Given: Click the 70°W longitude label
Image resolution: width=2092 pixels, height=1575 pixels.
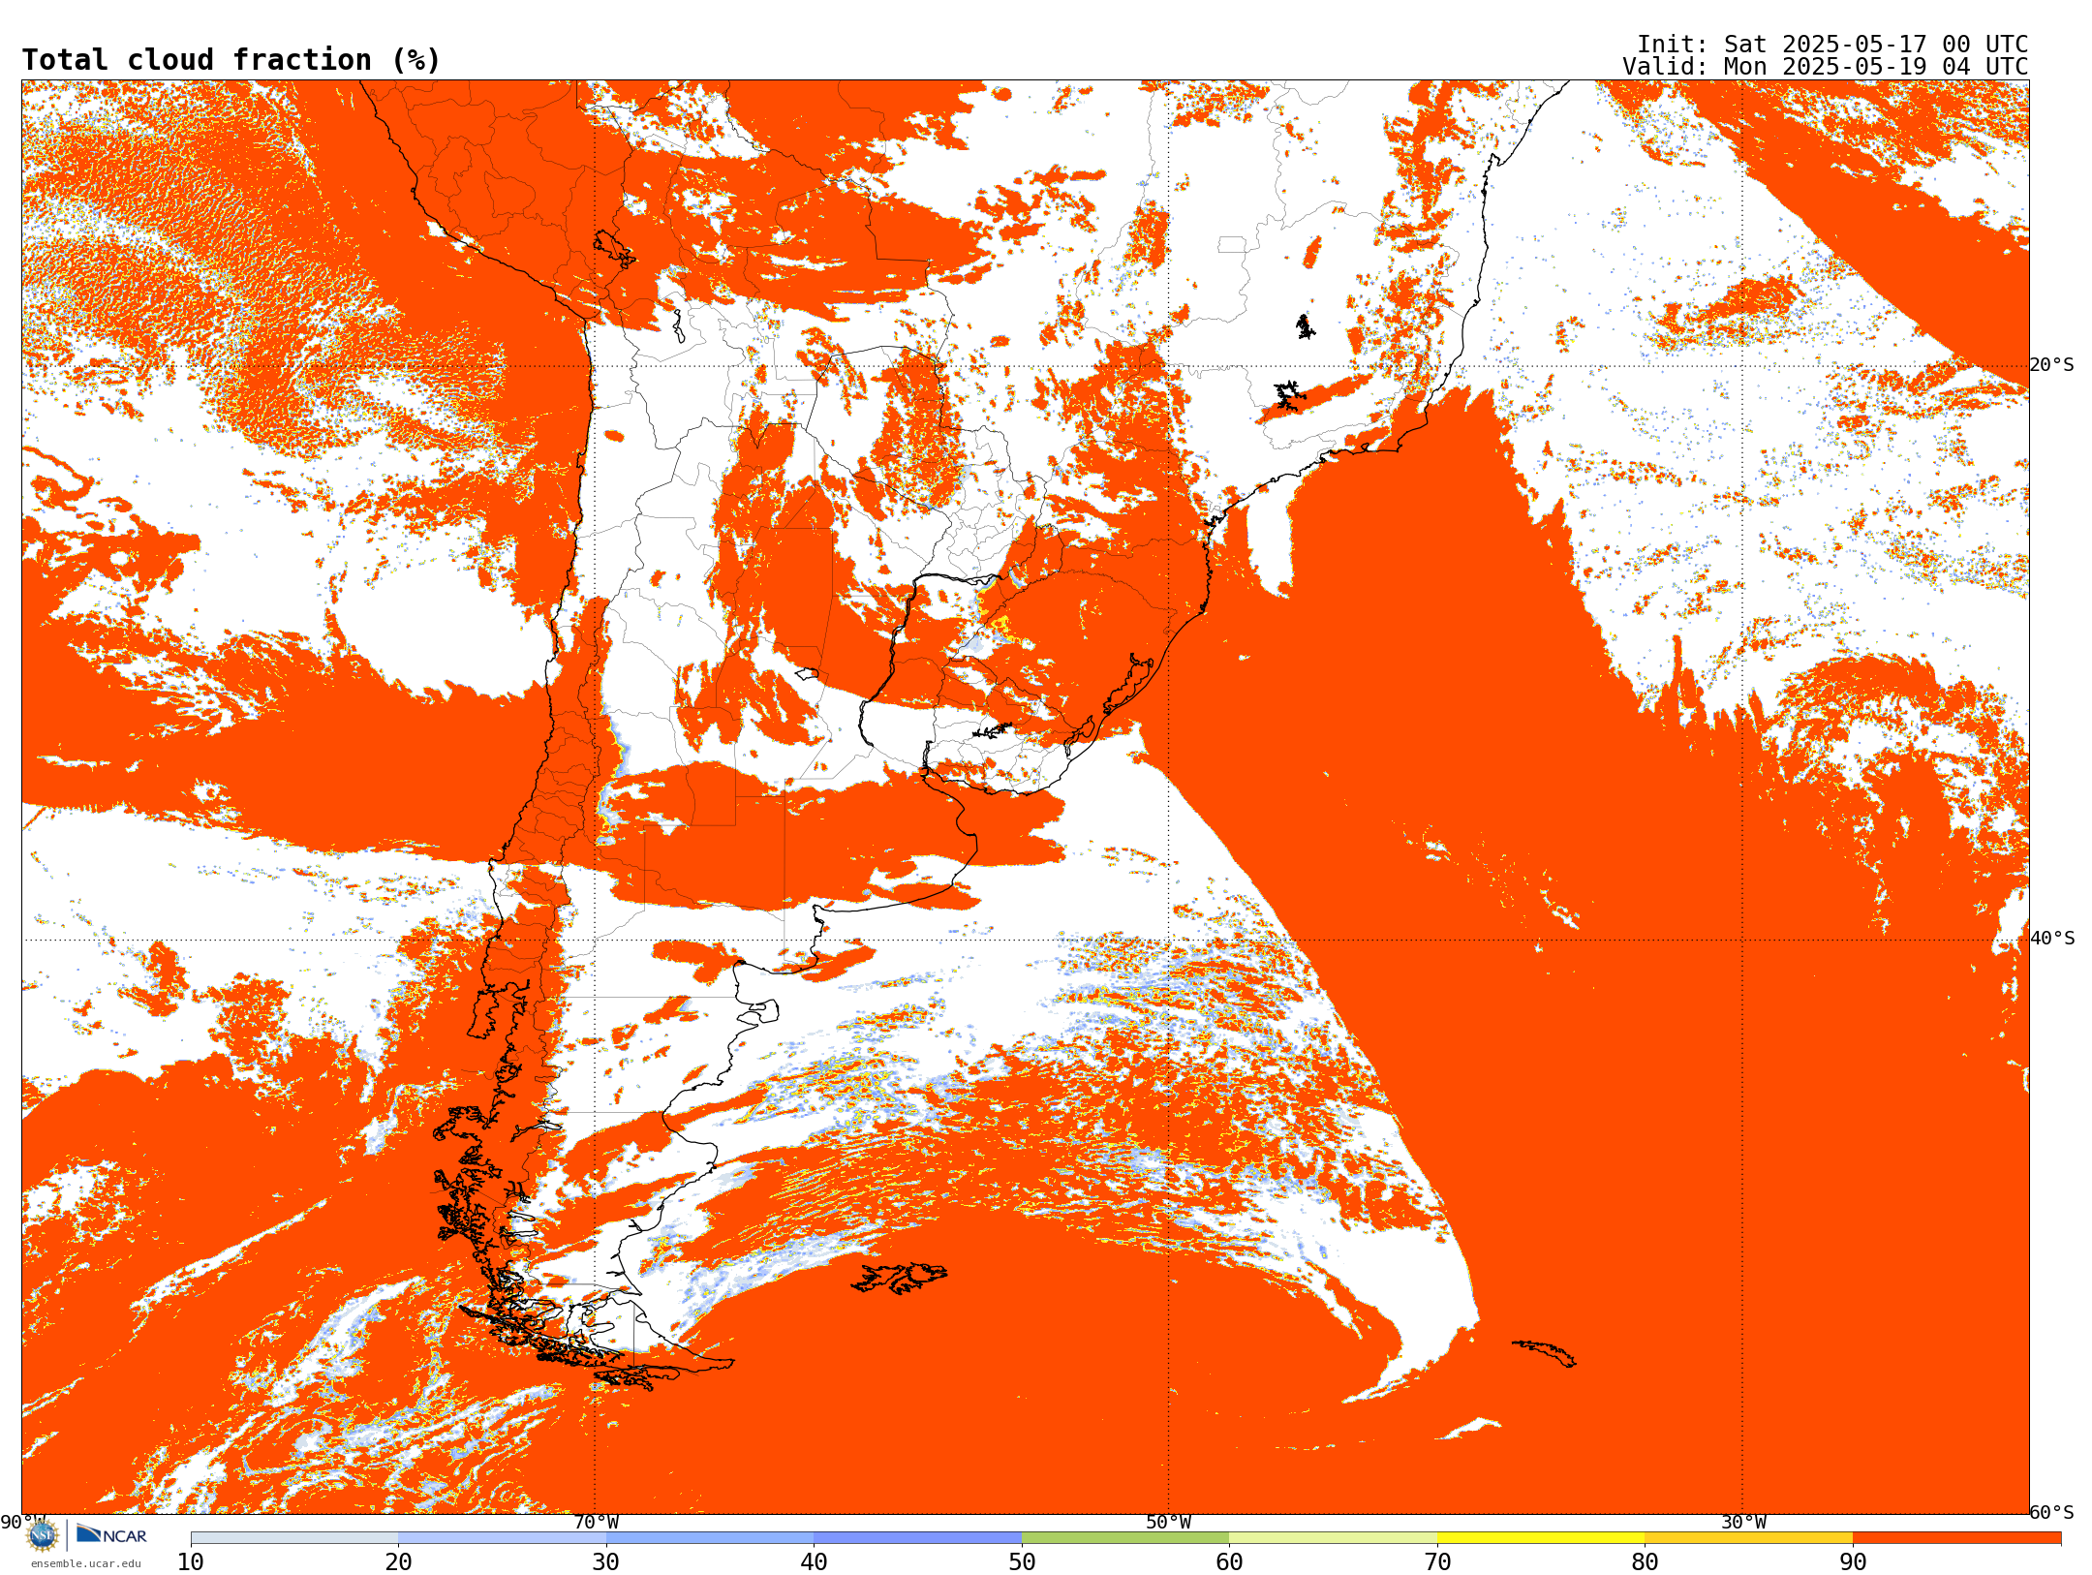Looking at the screenshot, I should click(x=596, y=1523).
